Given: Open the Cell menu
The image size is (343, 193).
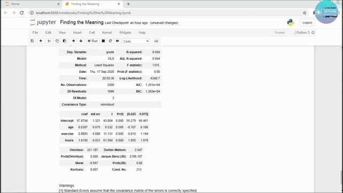Looking at the screenshot, I should [x=92, y=33].
